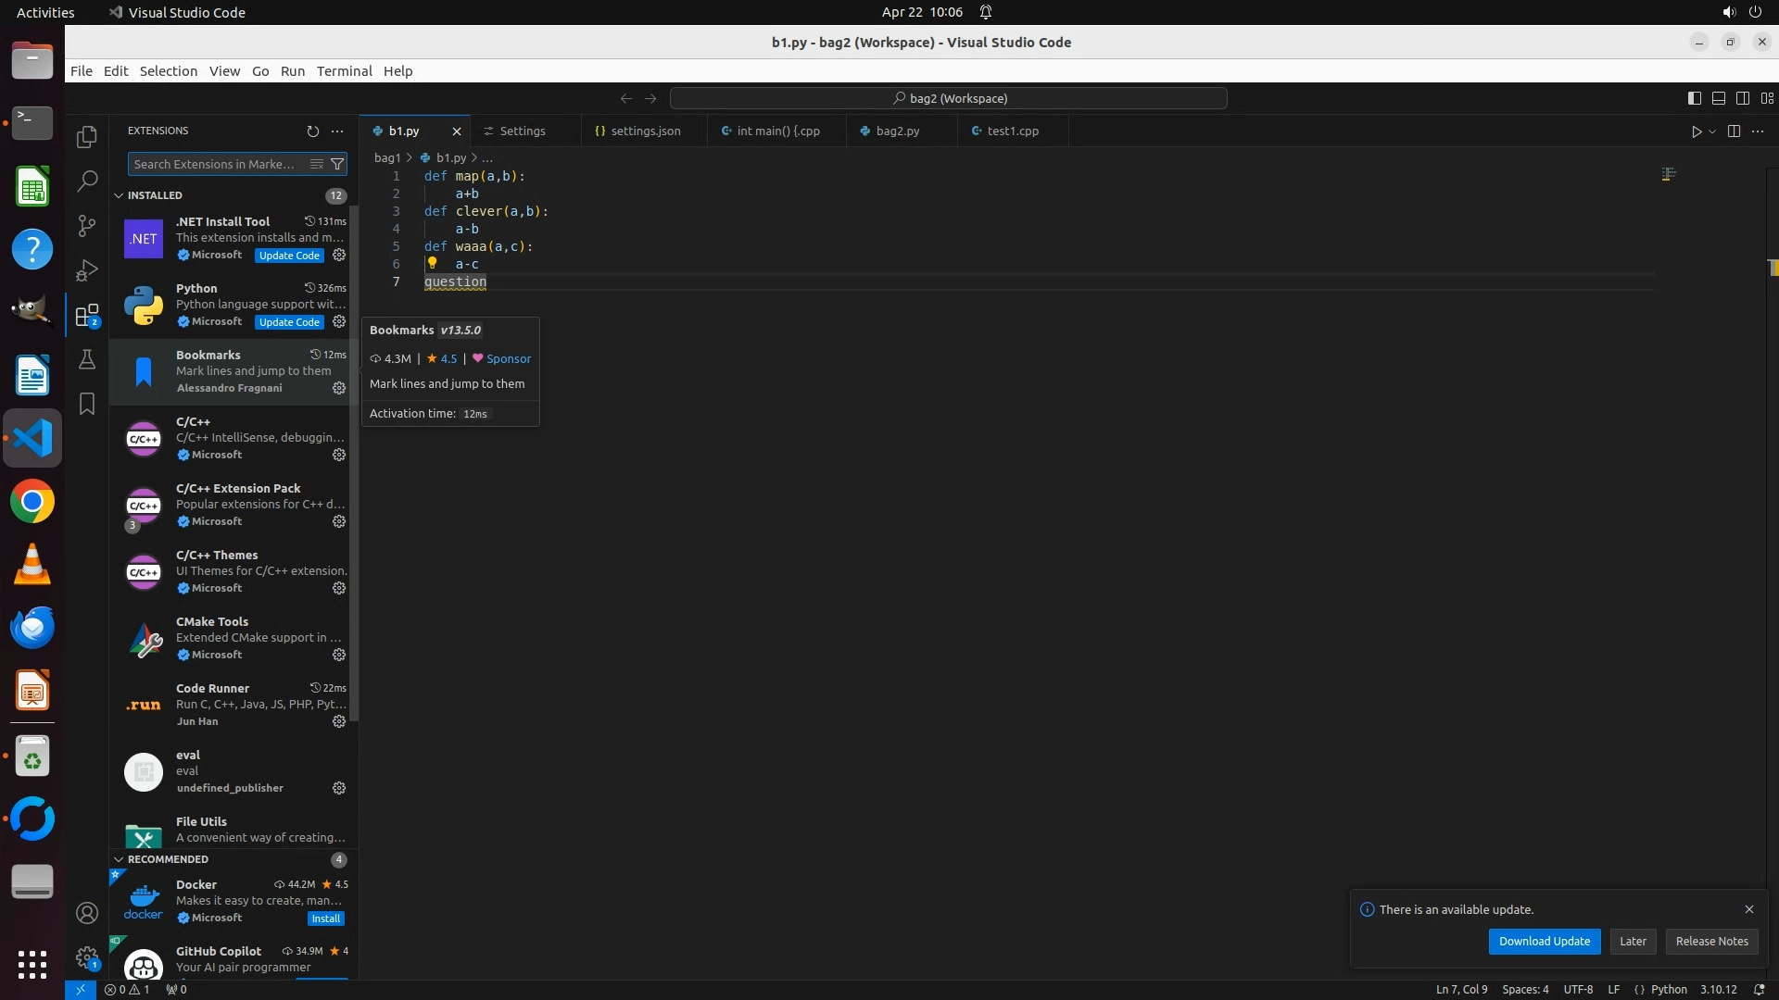Click the filter extensions funnel icon

338,164
